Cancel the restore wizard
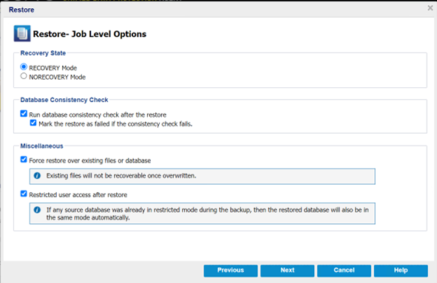This screenshot has width=437, height=283. pos(344,270)
